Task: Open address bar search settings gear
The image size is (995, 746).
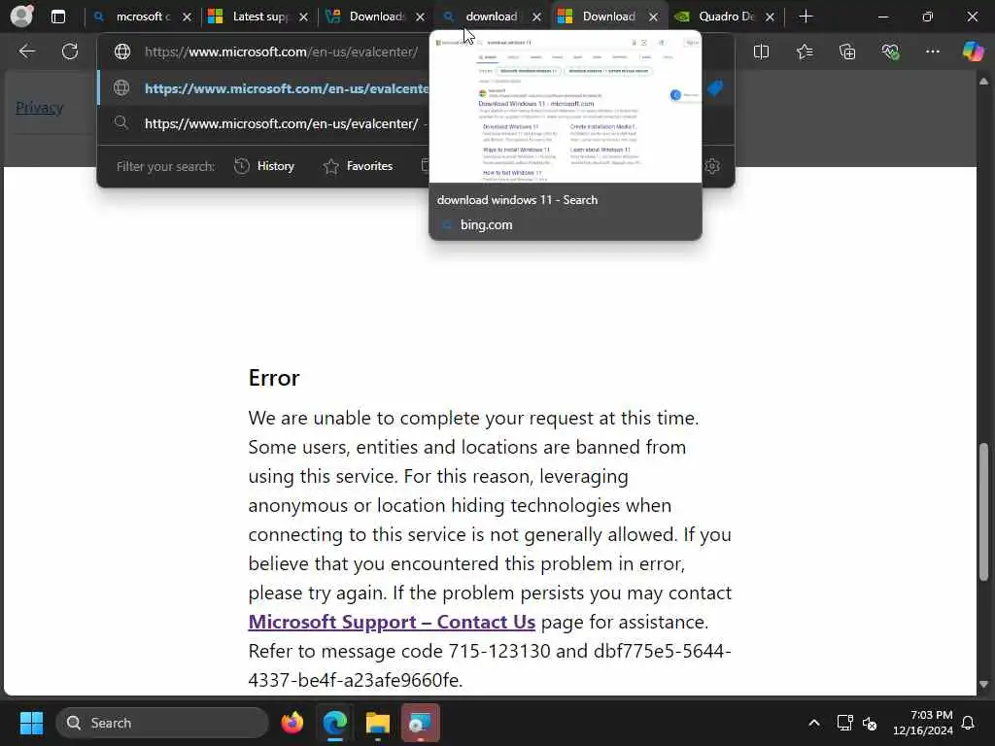Action: [712, 166]
